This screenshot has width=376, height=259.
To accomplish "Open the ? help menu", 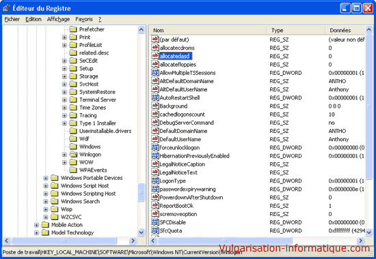I will tap(100, 19).
